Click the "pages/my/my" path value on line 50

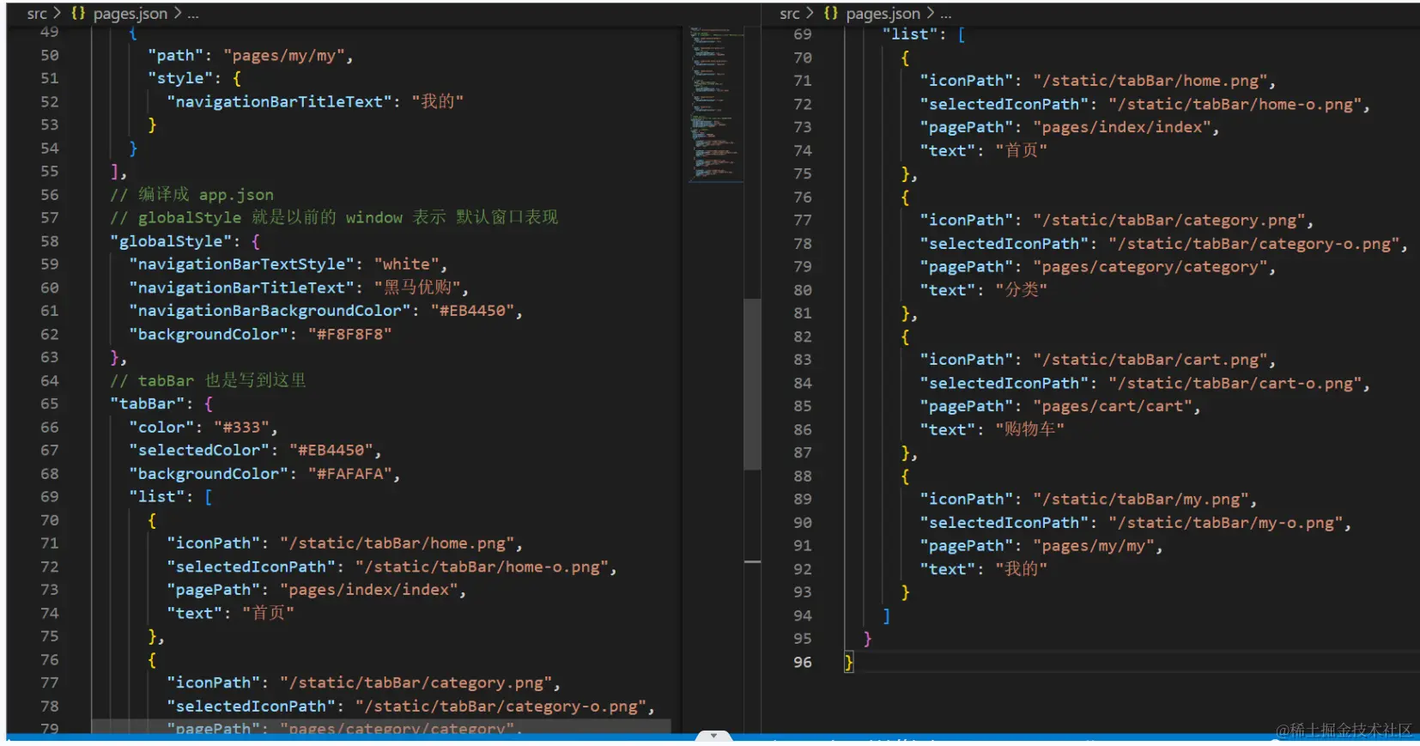284,55
